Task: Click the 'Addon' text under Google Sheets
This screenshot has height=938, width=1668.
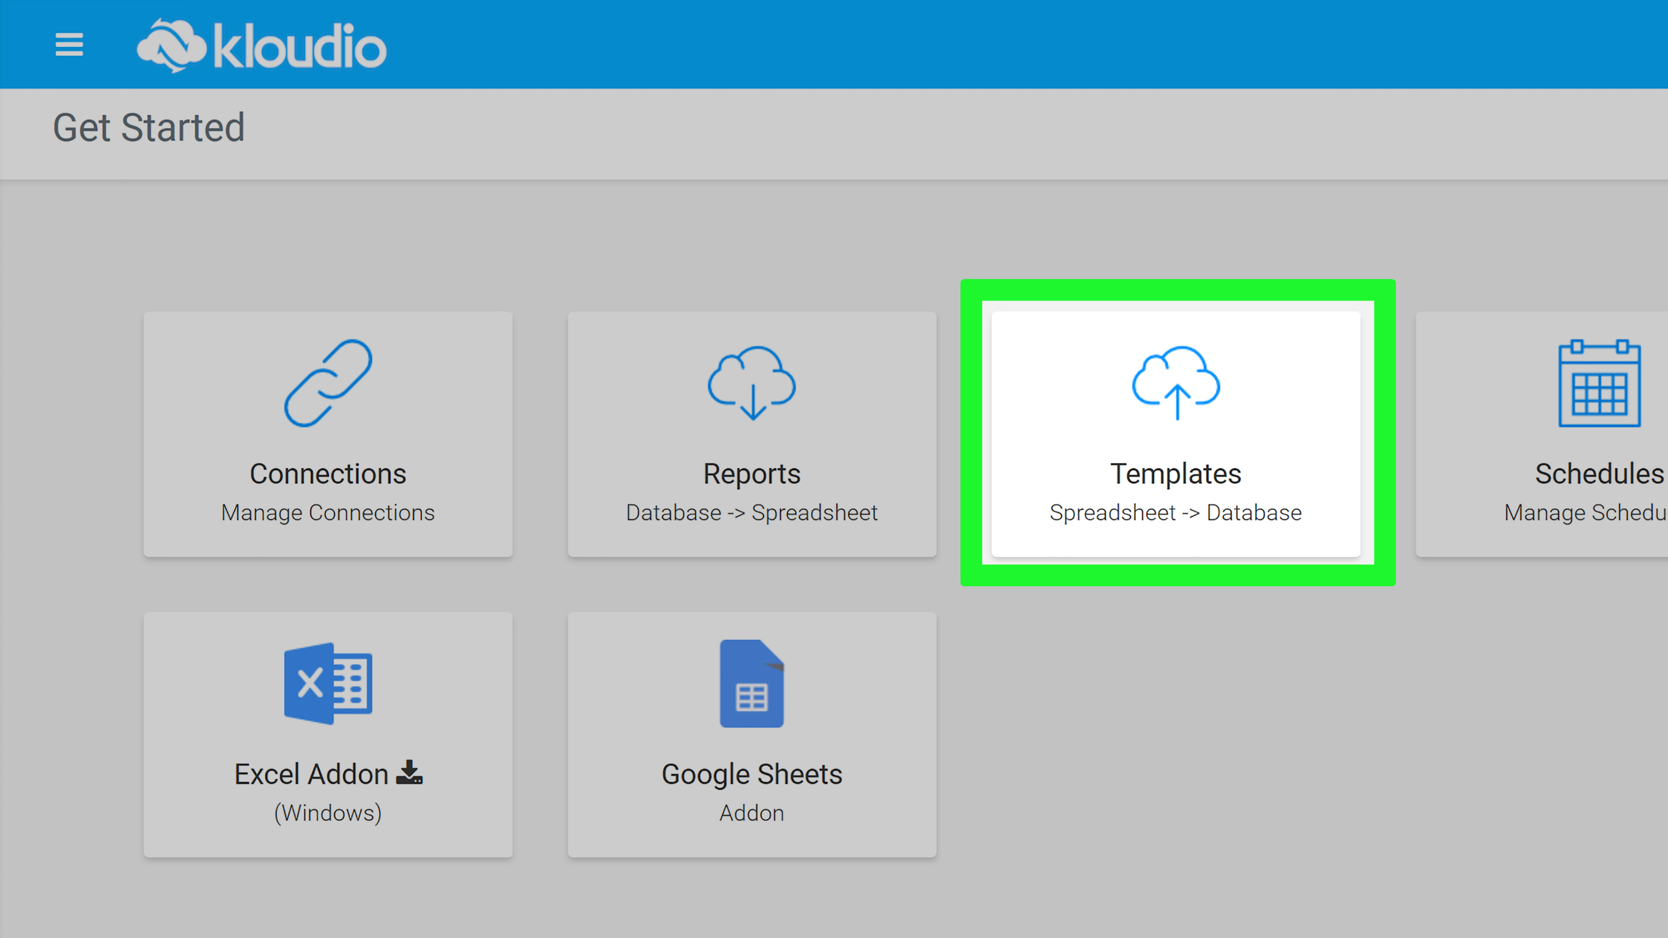Action: point(752,813)
